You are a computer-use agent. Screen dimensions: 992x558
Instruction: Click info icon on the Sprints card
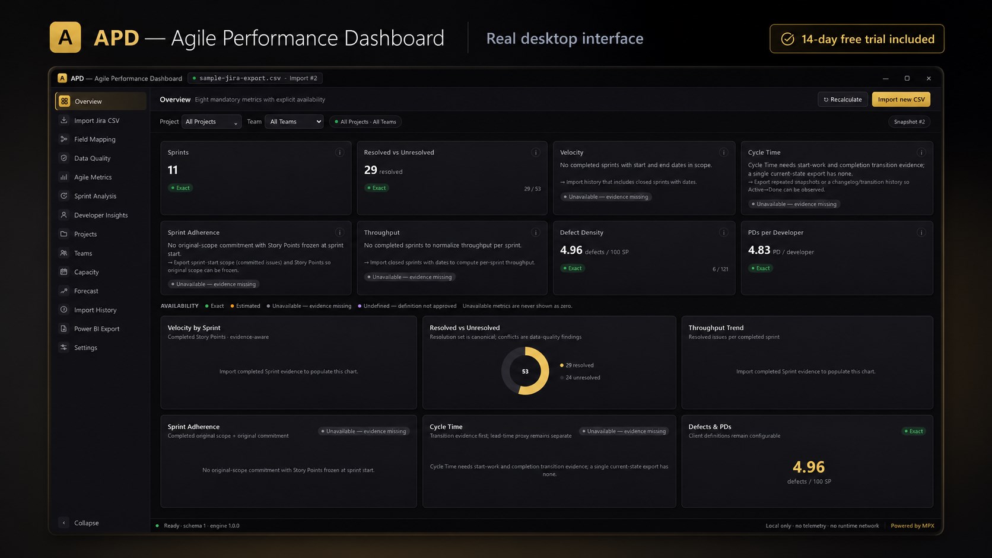[340, 152]
